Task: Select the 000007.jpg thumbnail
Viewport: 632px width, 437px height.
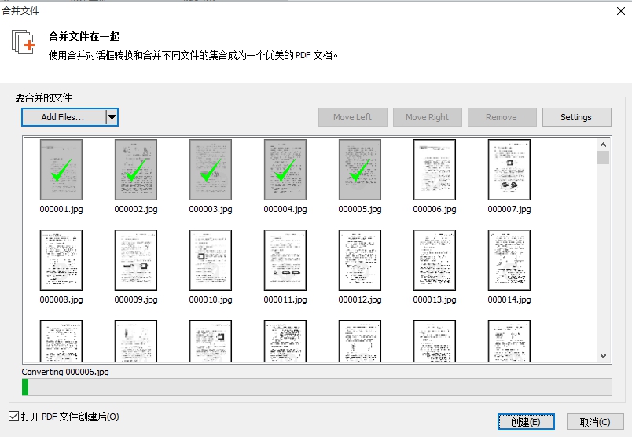Action: pyautogui.click(x=509, y=170)
